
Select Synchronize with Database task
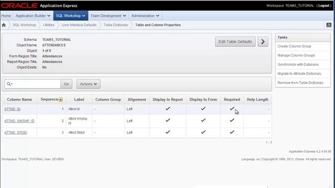[x=298, y=64]
